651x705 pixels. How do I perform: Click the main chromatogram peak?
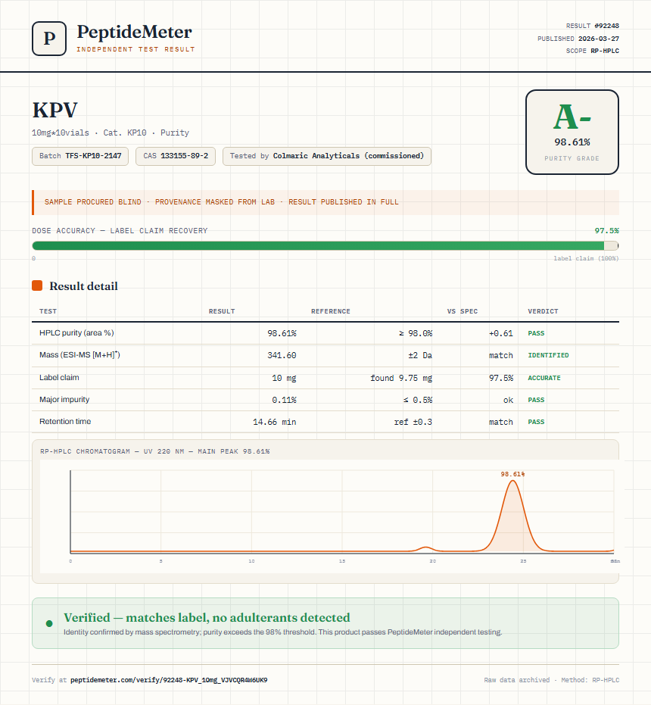512,517
